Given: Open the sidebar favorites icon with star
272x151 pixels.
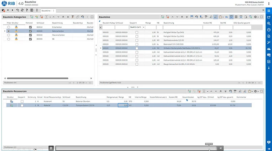Looking at the screenshot, I should (x=269, y=17).
